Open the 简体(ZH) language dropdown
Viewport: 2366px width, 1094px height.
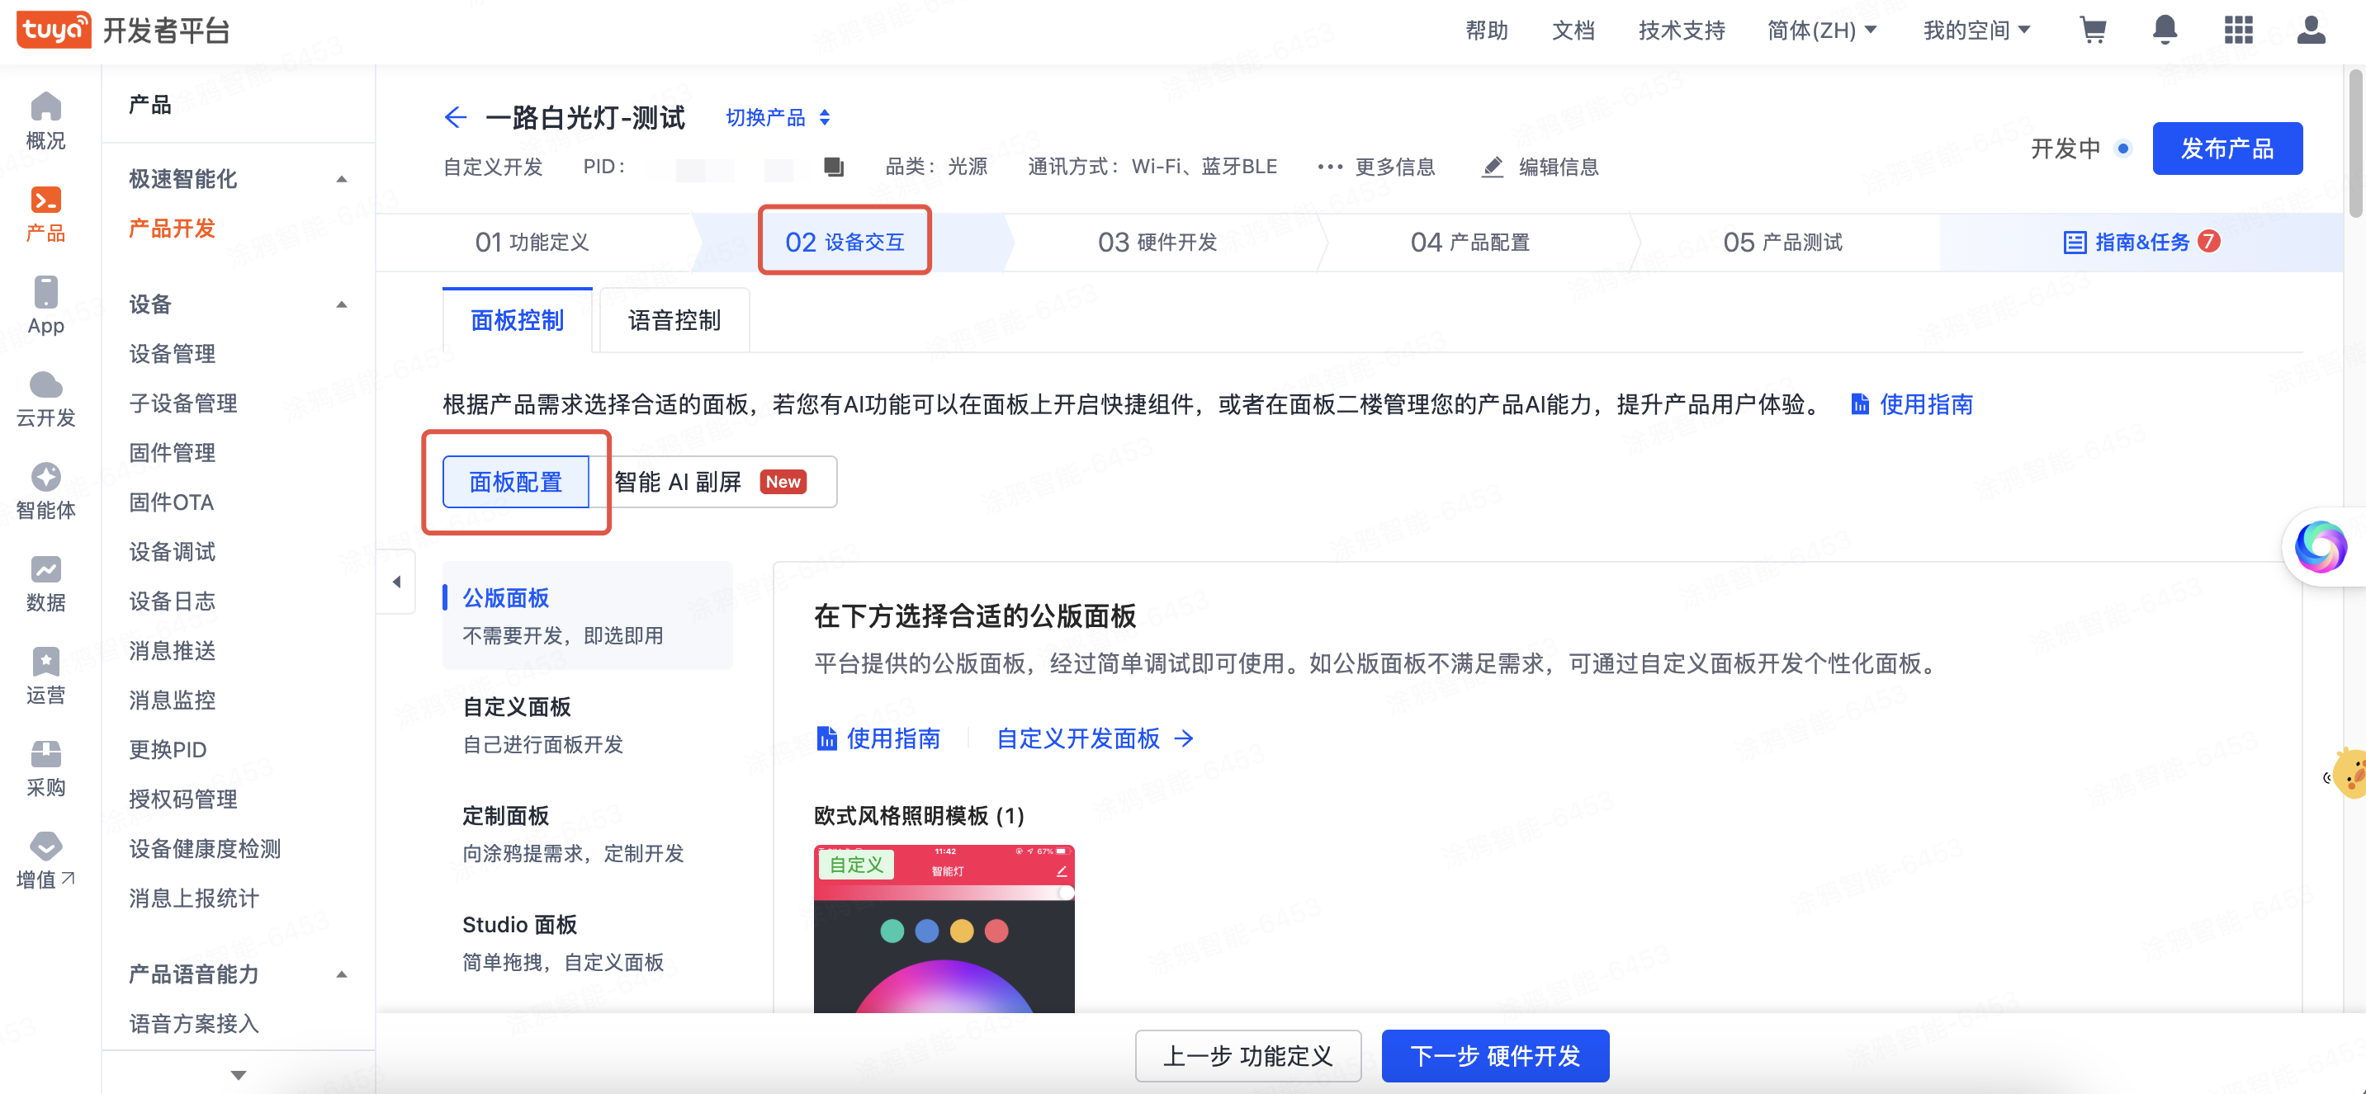tap(1821, 31)
